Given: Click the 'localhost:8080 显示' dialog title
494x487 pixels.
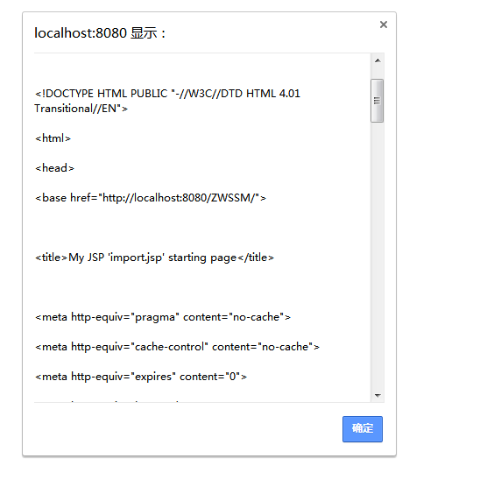Looking at the screenshot, I should [x=100, y=33].
